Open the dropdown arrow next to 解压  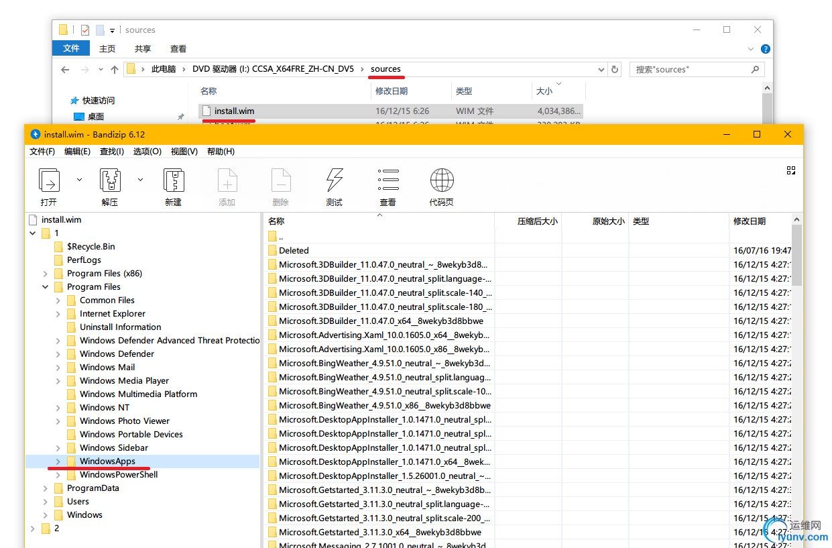pos(140,180)
